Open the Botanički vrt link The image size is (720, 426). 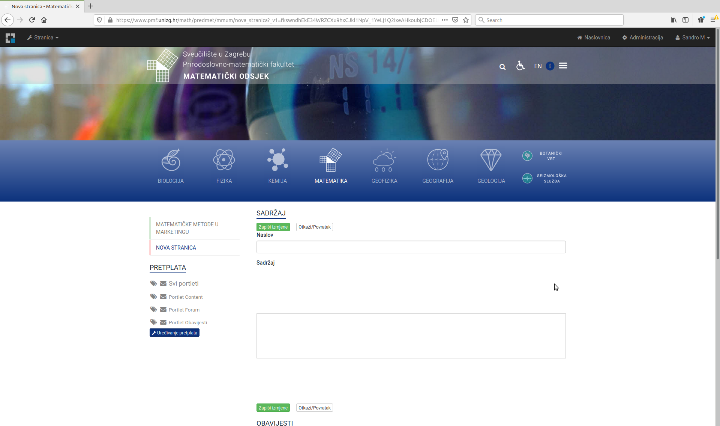543,156
